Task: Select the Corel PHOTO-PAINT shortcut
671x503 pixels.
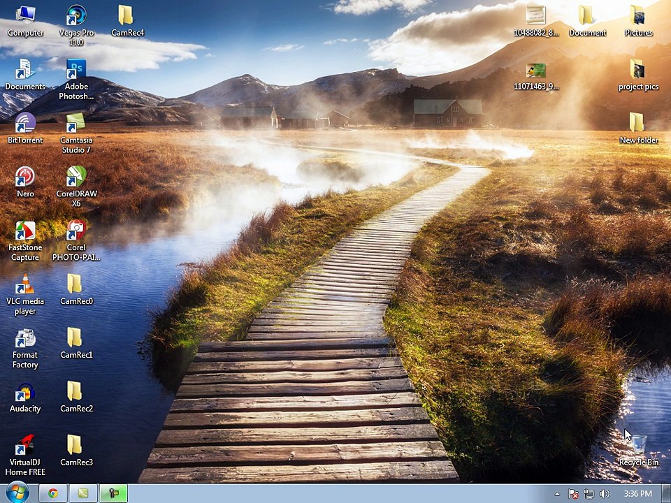Action: (x=76, y=241)
